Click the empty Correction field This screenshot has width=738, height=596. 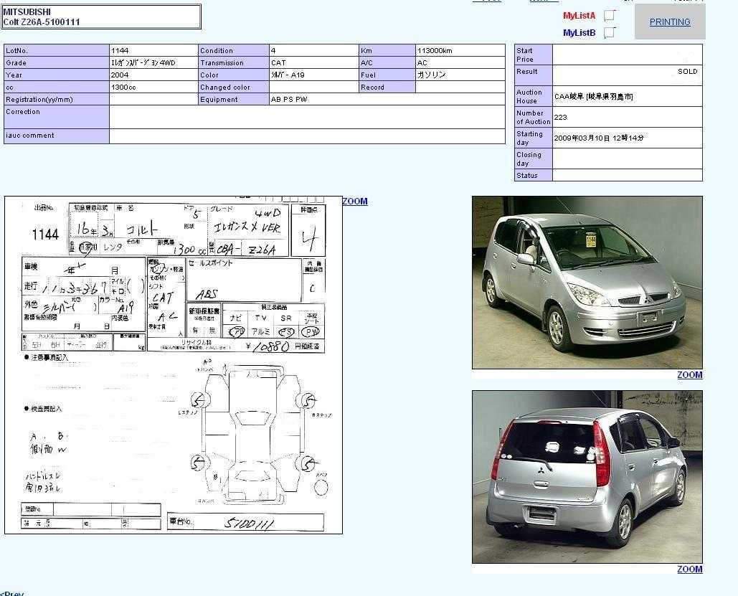pos(307,117)
